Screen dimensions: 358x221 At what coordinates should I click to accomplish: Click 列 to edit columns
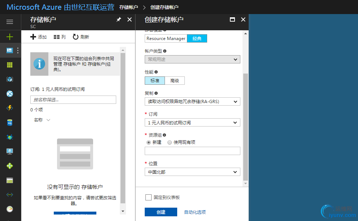coord(59,37)
